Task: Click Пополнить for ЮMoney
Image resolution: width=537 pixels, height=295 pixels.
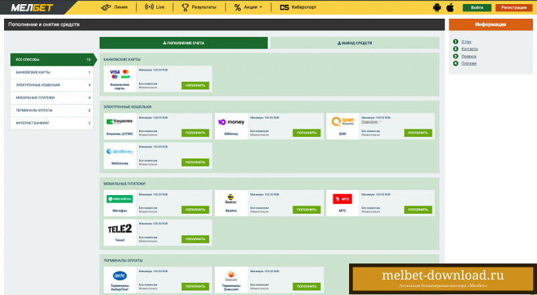Action: pos(307,133)
